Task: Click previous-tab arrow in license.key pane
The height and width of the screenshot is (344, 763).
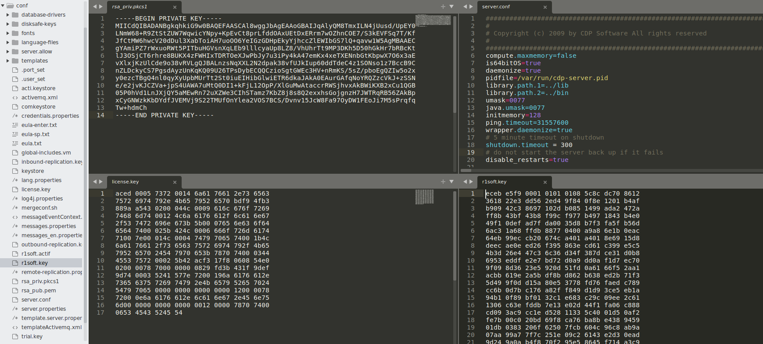Action: (95, 182)
